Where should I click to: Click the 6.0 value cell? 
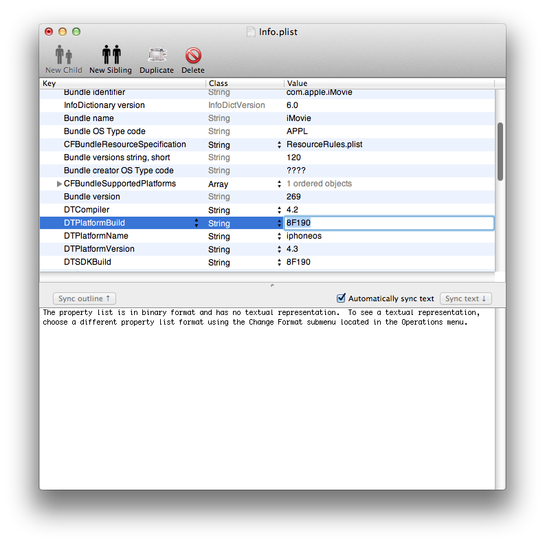[292, 105]
